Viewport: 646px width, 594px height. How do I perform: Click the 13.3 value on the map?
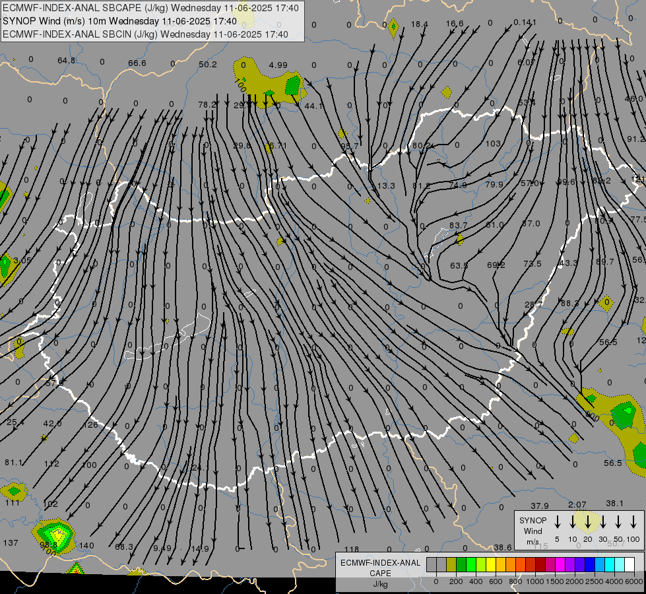pos(386,186)
